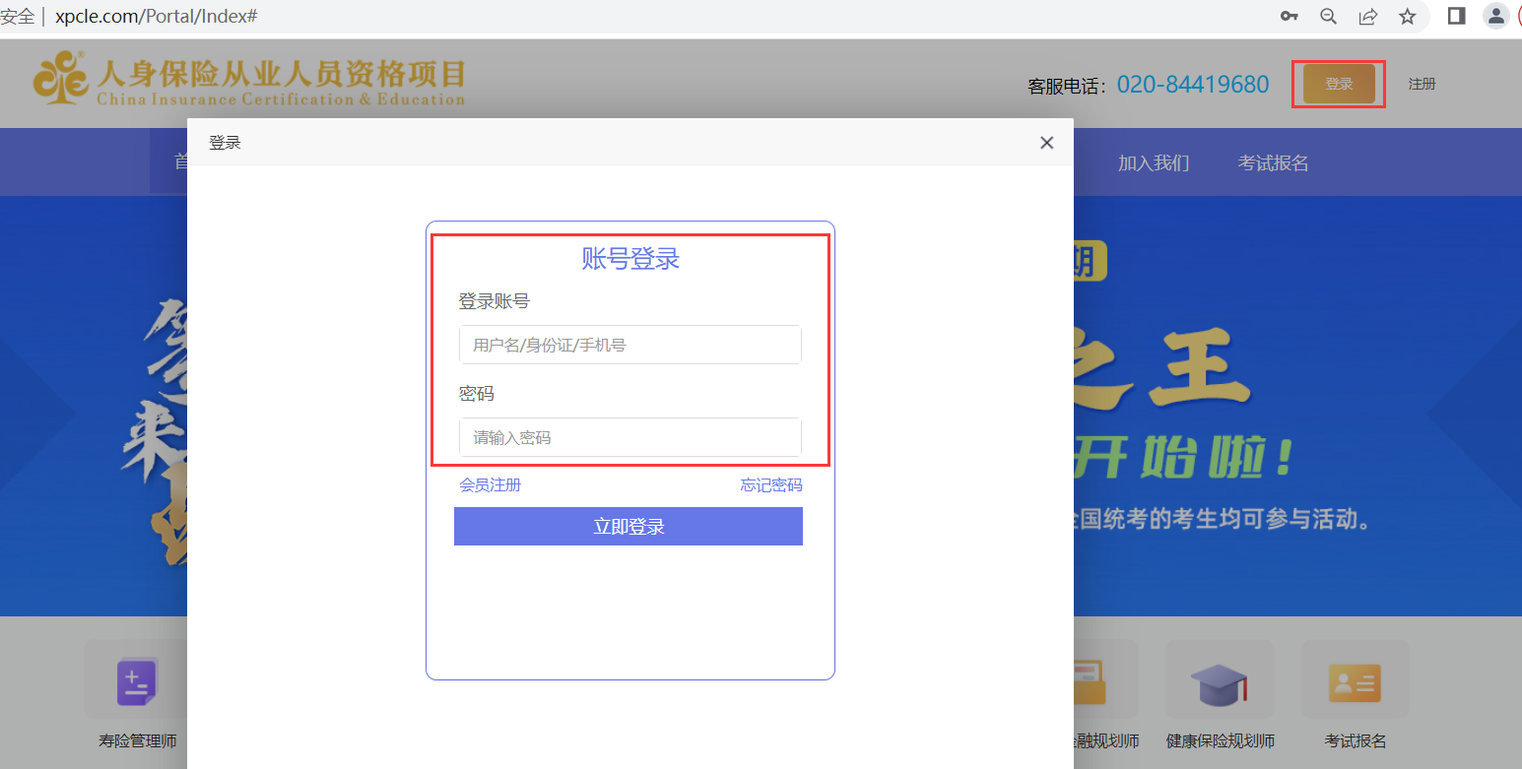Click the browser profile avatar icon
The width and height of the screenshot is (1522, 769).
click(1496, 16)
